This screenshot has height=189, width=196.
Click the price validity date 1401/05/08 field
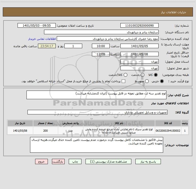(139, 54)
